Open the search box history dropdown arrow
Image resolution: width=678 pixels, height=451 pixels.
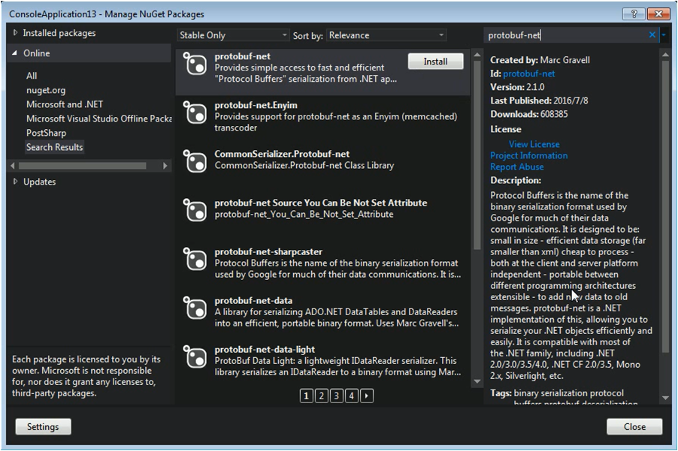(664, 35)
